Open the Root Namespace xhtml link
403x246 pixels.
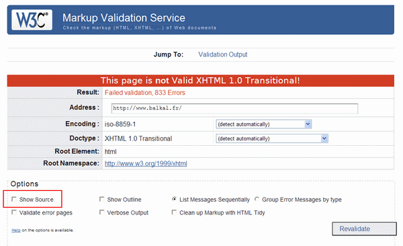[146, 163]
